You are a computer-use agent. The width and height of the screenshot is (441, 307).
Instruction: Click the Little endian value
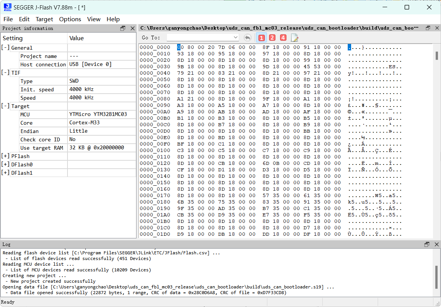tap(78, 131)
